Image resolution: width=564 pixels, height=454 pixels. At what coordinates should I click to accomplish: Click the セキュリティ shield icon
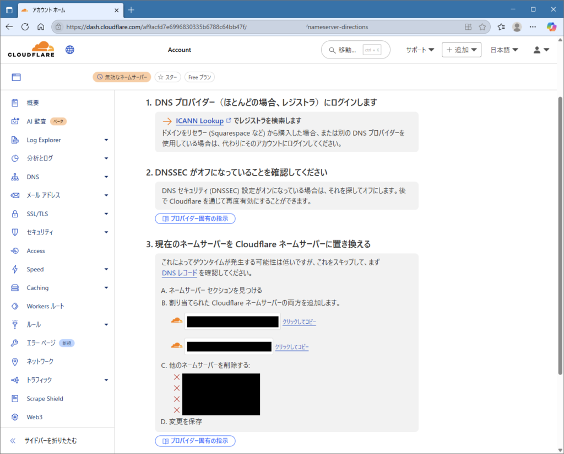pyautogui.click(x=15, y=232)
